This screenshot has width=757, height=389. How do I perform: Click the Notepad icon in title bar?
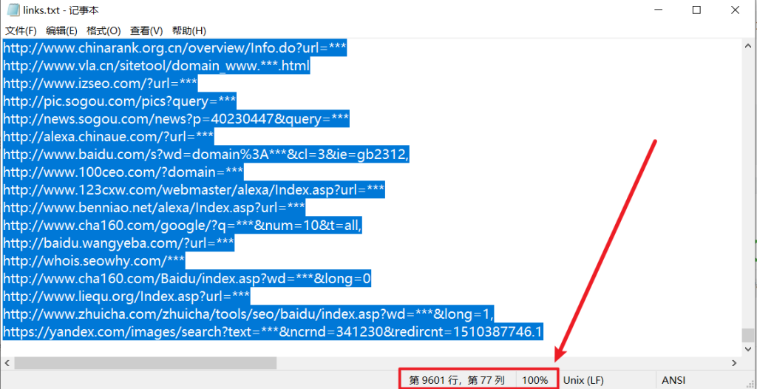pyautogui.click(x=13, y=10)
